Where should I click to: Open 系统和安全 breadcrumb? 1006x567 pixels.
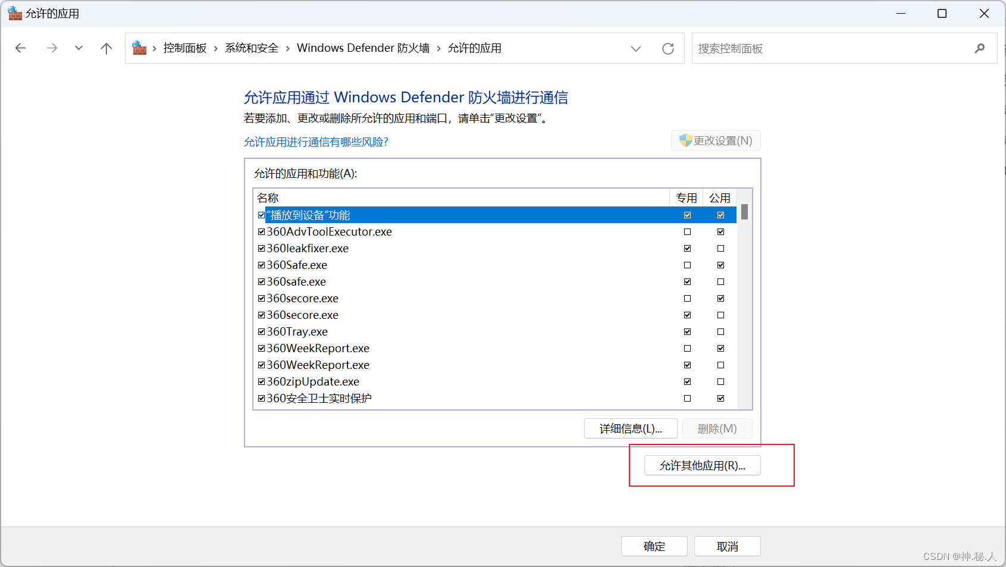click(x=252, y=48)
